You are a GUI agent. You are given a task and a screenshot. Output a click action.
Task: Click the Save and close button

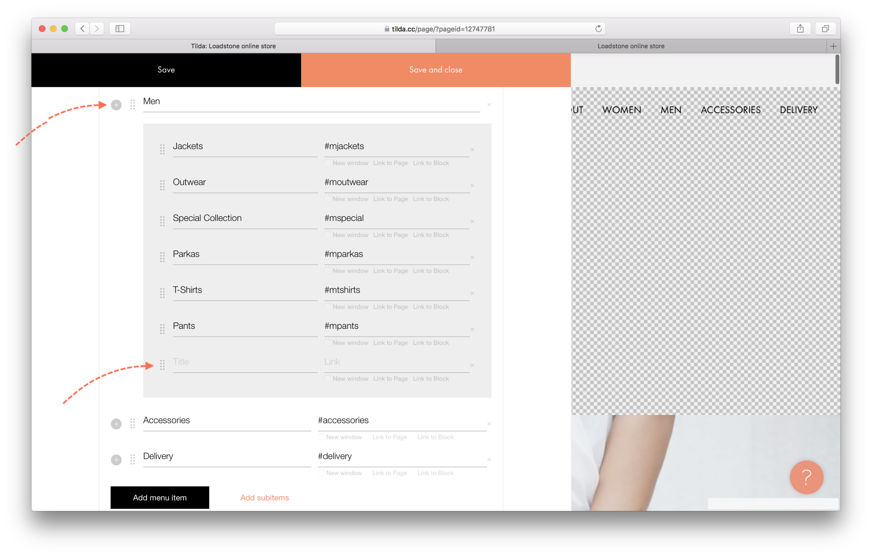coord(435,69)
